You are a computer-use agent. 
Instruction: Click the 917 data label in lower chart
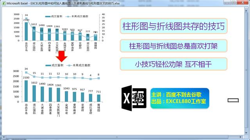tap(82, 90)
